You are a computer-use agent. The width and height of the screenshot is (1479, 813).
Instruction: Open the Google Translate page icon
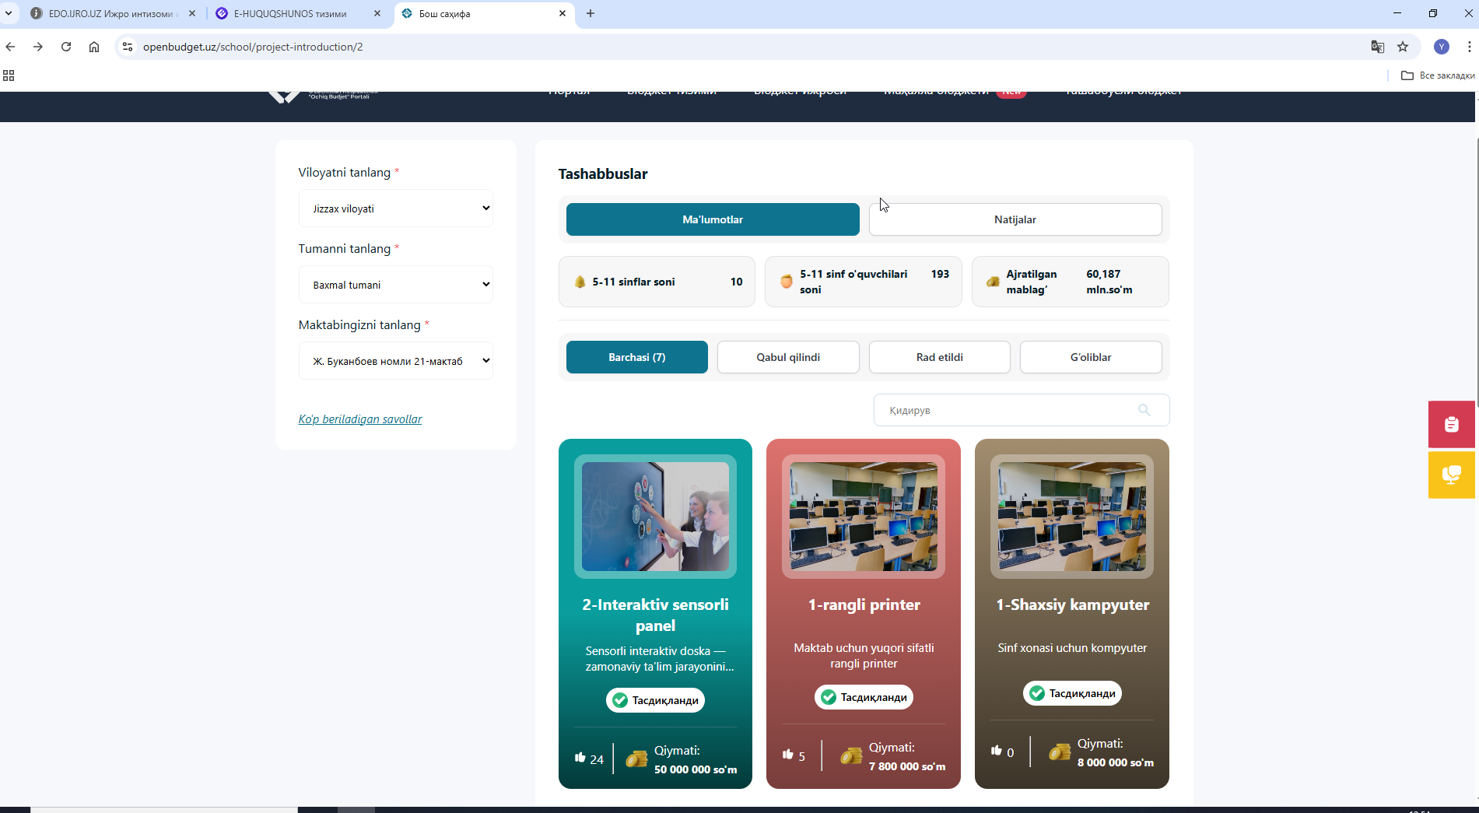pos(1377,47)
